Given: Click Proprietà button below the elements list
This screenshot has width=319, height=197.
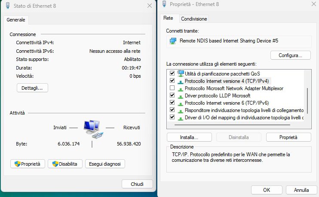Looking at the screenshot, I should tap(288, 137).
